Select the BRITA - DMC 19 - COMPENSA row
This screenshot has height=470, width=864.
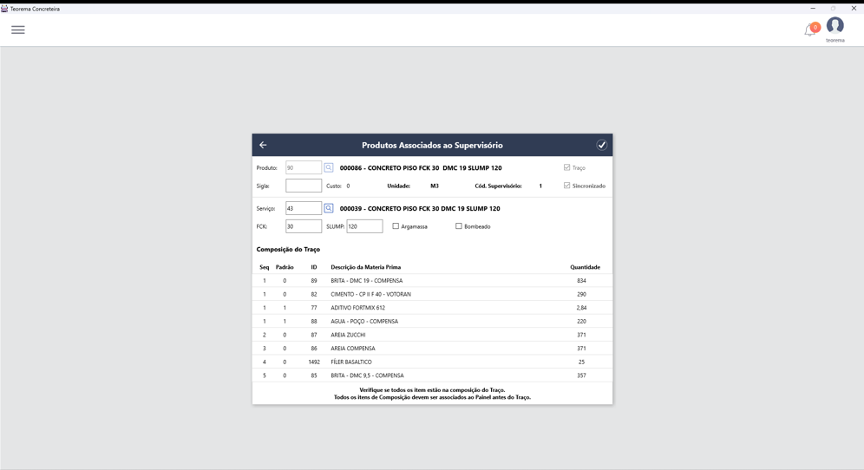point(432,280)
